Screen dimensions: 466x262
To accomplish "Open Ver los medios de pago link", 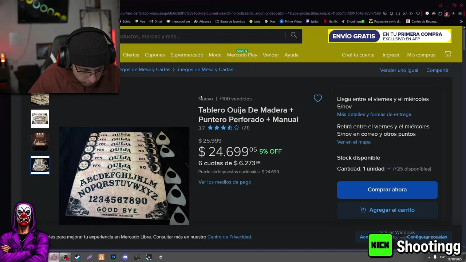I will tap(225, 182).
